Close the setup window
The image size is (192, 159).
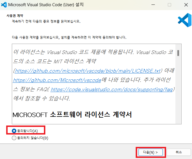[186, 5]
